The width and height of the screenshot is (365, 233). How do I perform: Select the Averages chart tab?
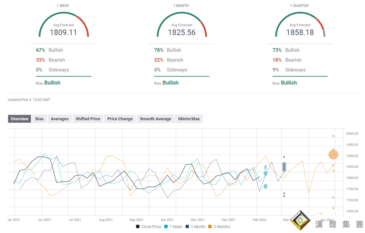click(59, 119)
